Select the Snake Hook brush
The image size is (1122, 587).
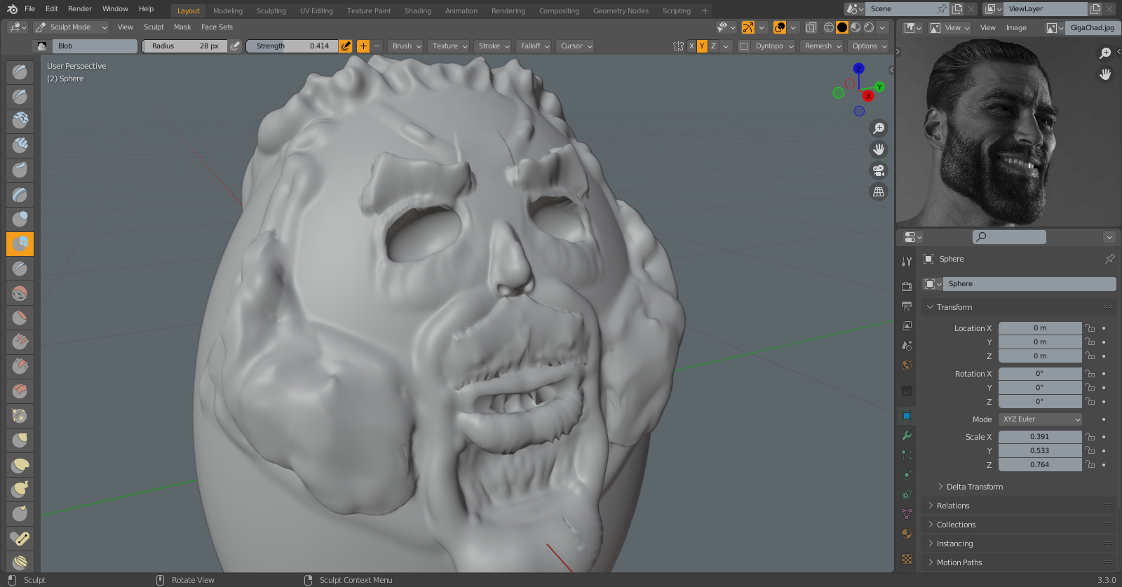(x=20, y=490)
